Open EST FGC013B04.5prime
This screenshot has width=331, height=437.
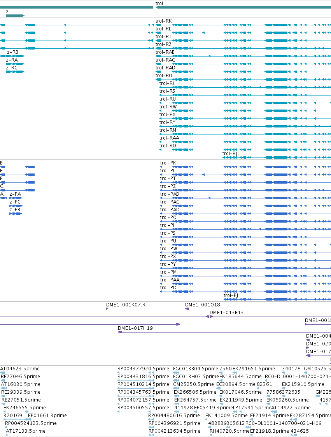196,369
